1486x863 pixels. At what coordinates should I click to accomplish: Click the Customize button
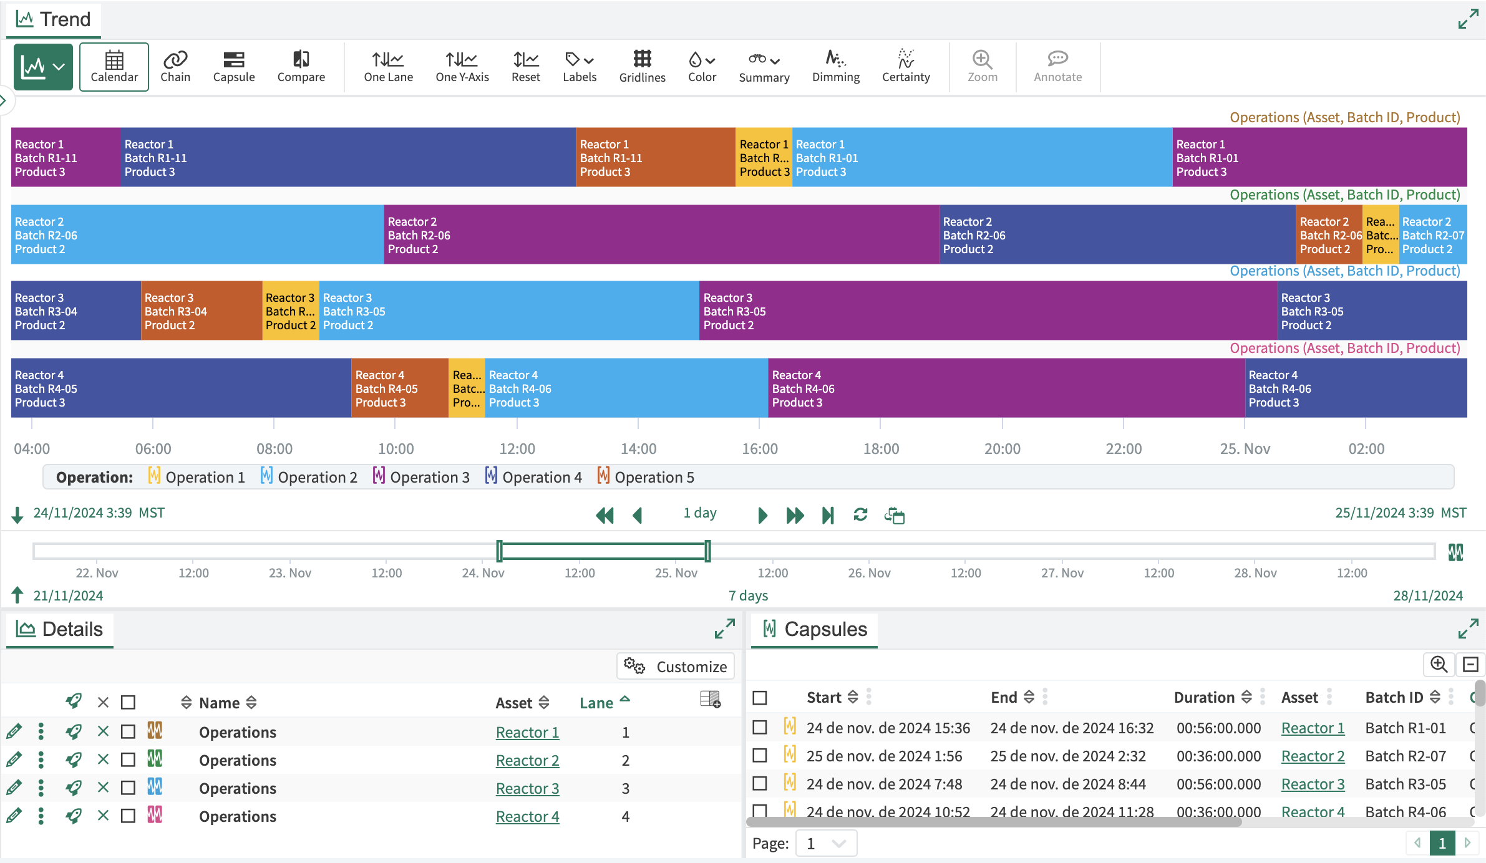pyautogui.click(x=676, y=666)
